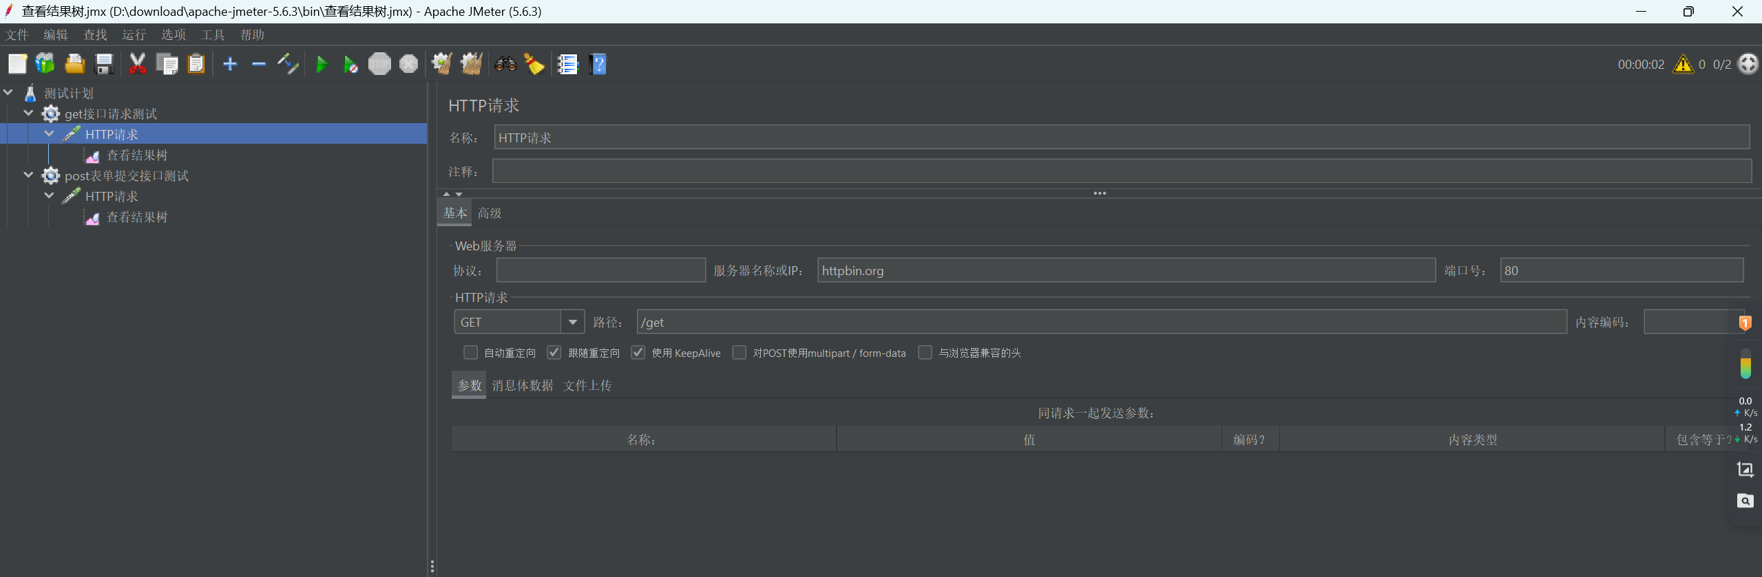This screenshot has width=1762, height=577.
Task: Create a new test plan with New icon
Action: 17,64
